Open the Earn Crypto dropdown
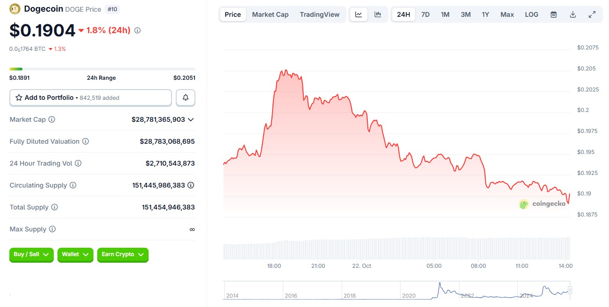This screenshot has width=609, height=307. pyautogui.click(x=122, y=255)
